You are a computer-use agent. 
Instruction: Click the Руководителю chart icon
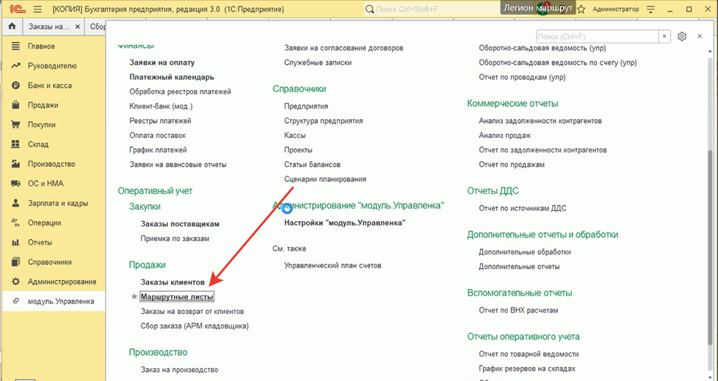tap(15, 66)
